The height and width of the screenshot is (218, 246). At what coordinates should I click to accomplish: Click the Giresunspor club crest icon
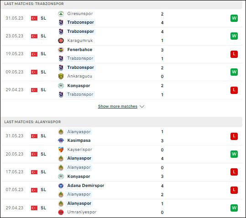tap(61, 14)
